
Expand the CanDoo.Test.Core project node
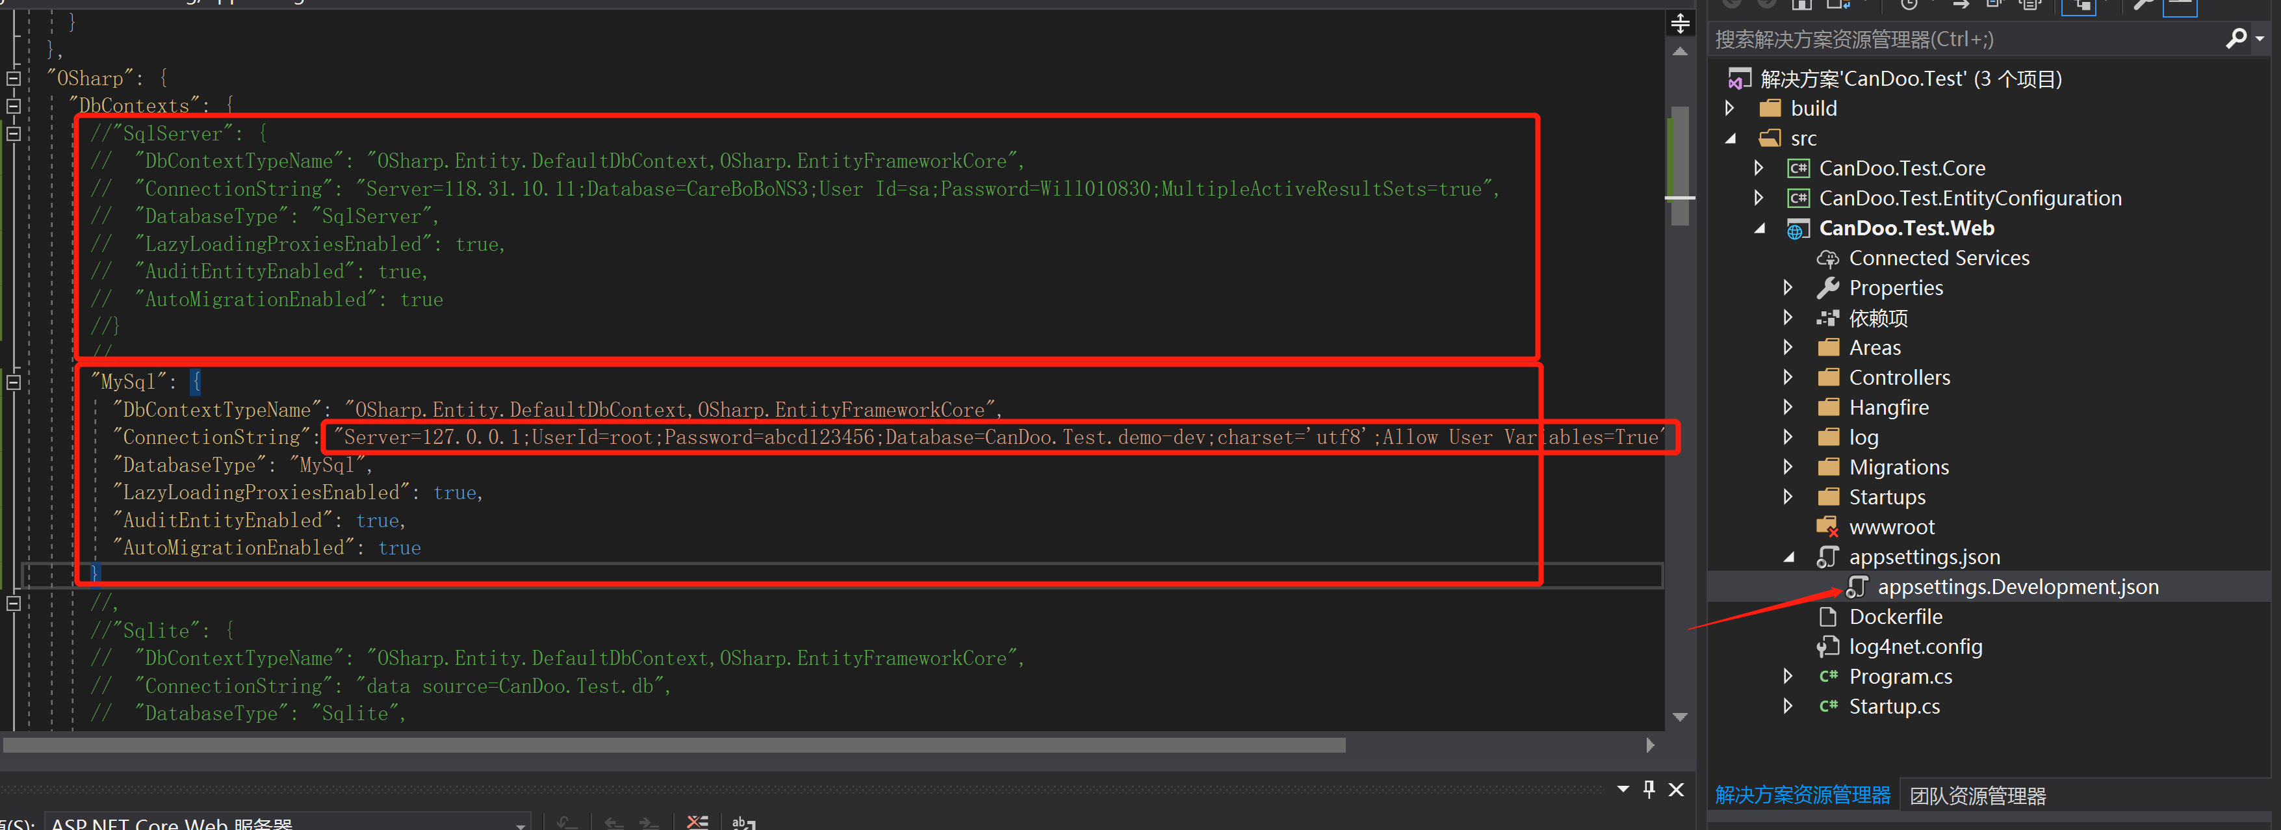tap(1759, 168)
